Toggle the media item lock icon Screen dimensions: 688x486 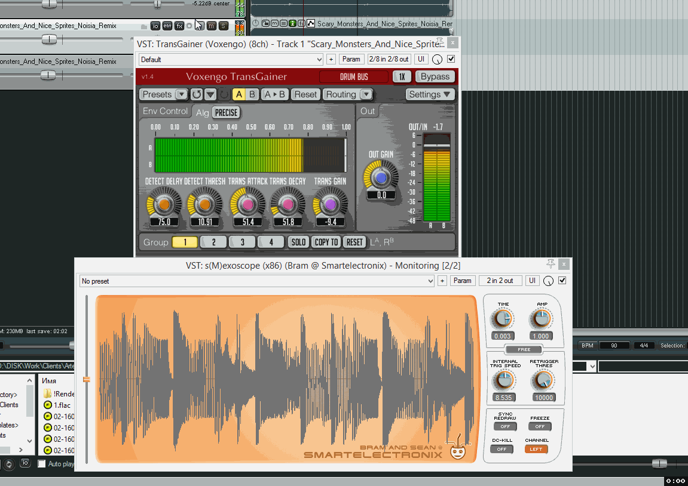(x=265, y=23)
